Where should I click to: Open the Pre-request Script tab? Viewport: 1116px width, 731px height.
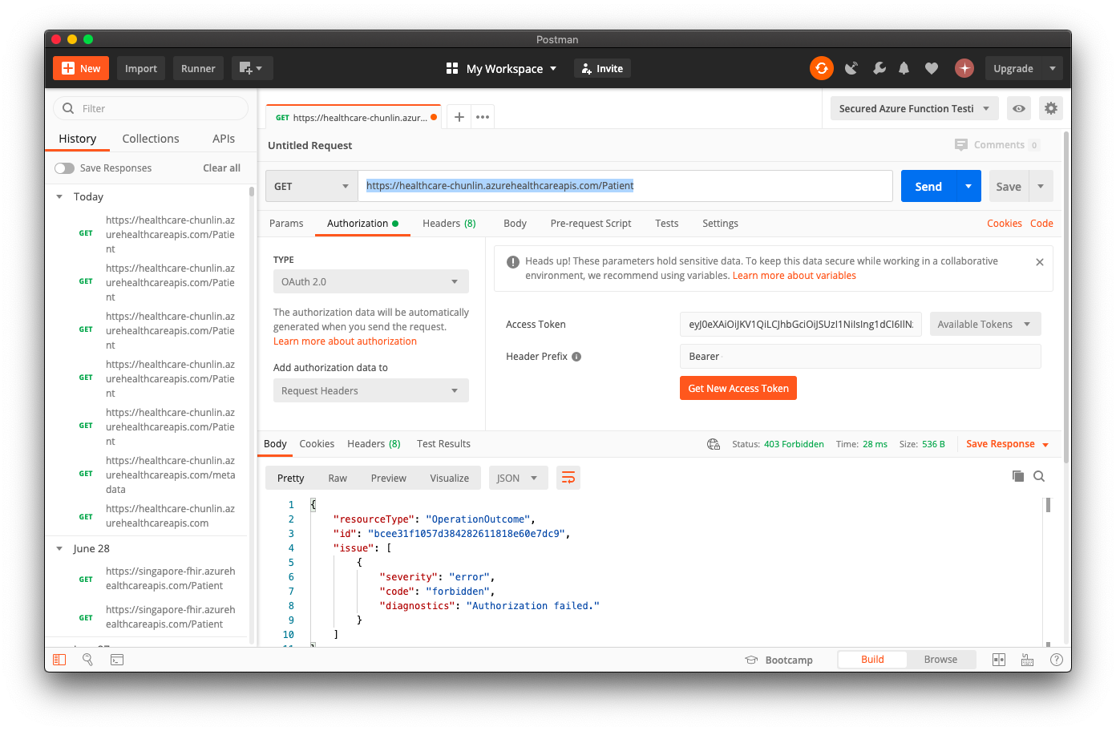pyautogui.click(x=591, y=224)
